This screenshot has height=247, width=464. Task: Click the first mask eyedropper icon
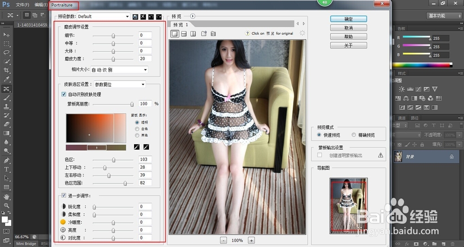(136, 147)
